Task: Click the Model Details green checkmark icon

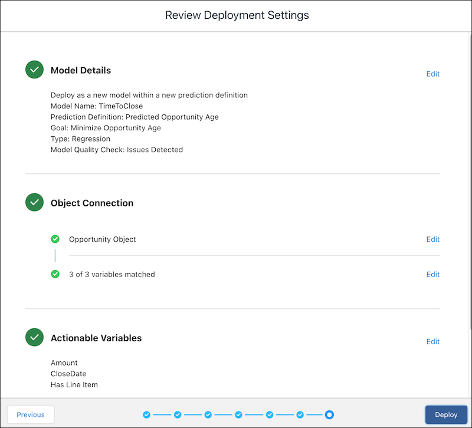Action: click(34, 70)
